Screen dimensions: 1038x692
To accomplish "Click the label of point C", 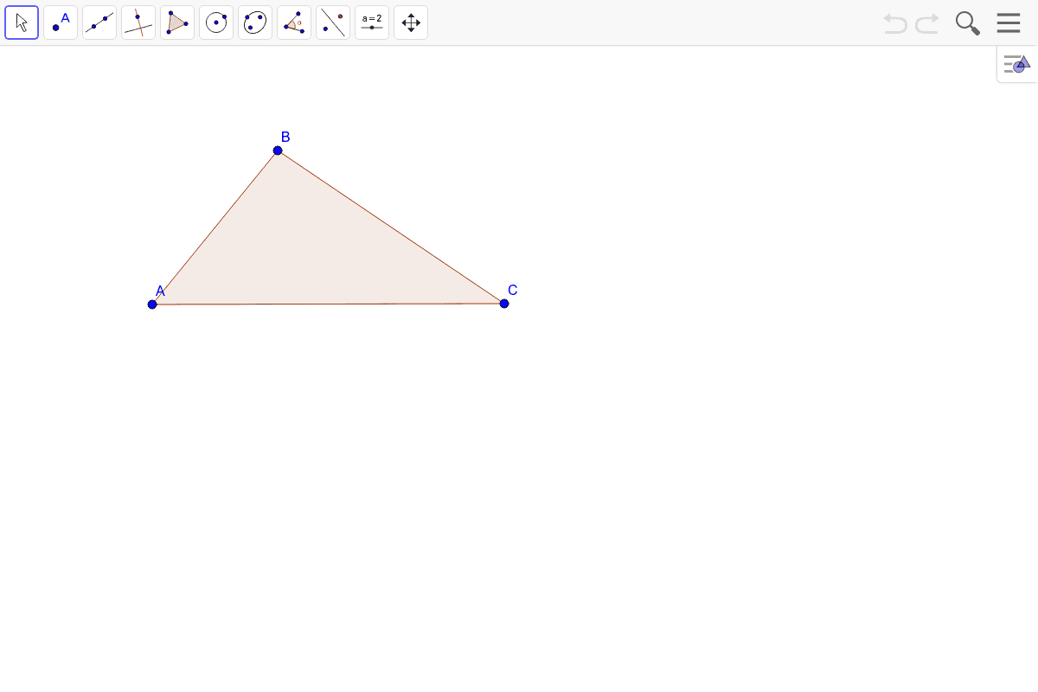I will tap(513, 290).
